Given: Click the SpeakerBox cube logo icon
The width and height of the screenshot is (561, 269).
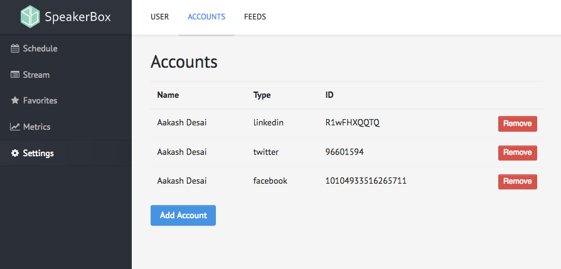Looking at the screenshot, I should coord(29,17).
